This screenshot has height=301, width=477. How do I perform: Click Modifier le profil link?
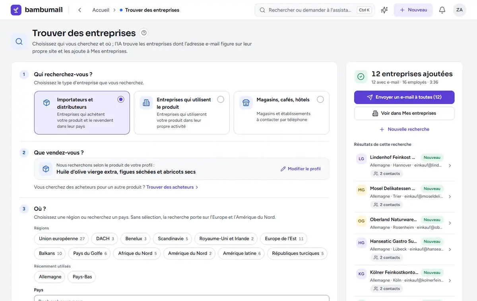coord(301,169)
